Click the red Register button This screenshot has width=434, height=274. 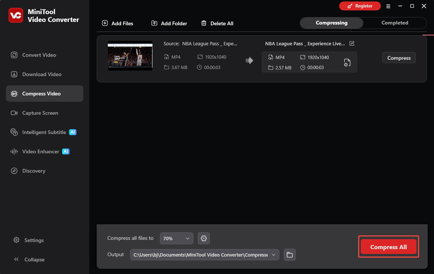(x=360, y=6)
